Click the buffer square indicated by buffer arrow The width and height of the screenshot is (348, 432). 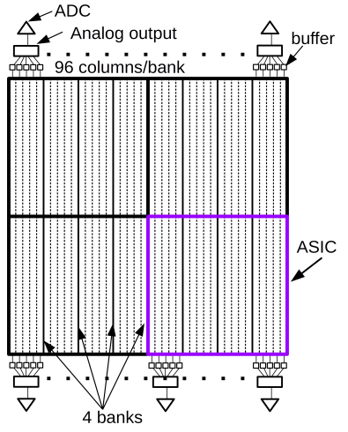point(284,67)
